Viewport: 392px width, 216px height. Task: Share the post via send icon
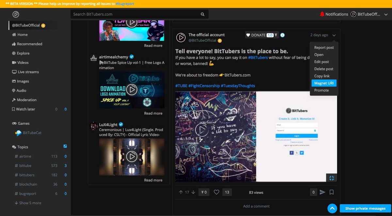click(322, 192)
